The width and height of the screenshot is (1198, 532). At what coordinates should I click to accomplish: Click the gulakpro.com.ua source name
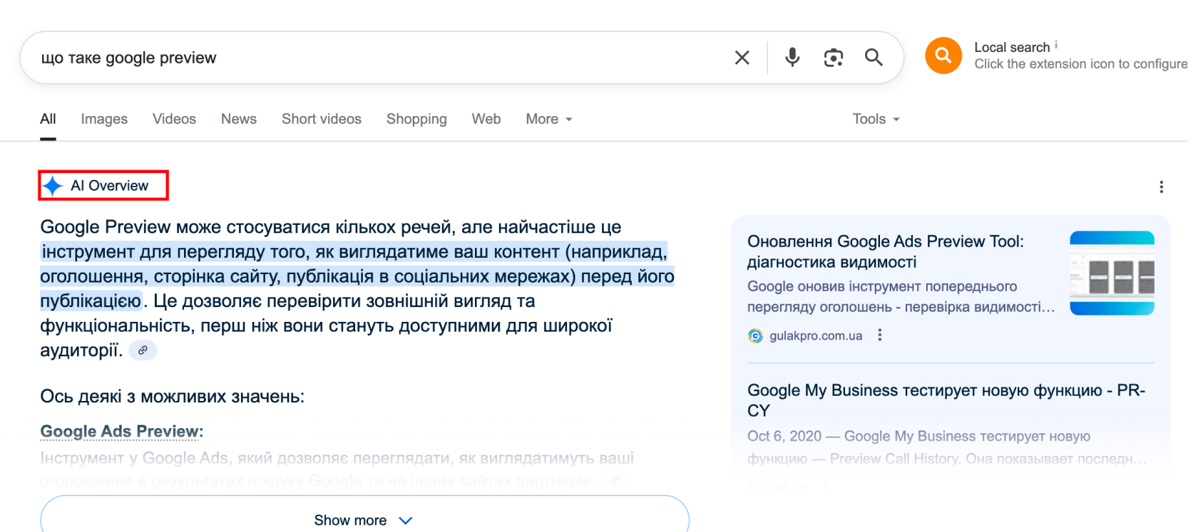[x=816, y=335]
